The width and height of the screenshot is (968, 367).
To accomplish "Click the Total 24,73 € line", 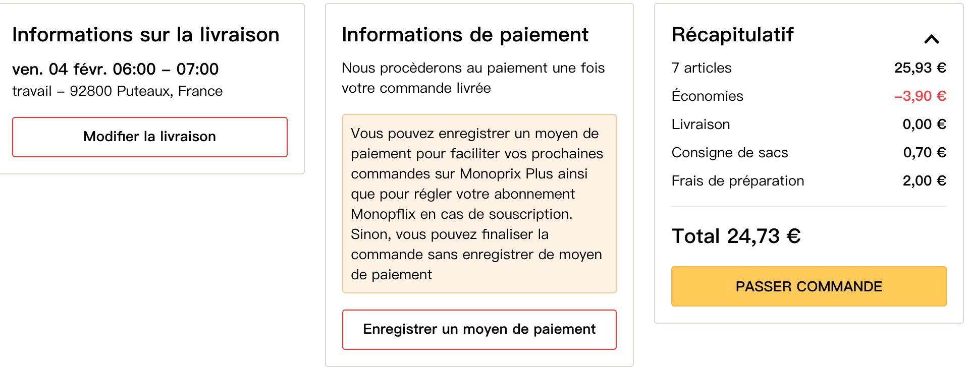I will click(x=736, y=236).
